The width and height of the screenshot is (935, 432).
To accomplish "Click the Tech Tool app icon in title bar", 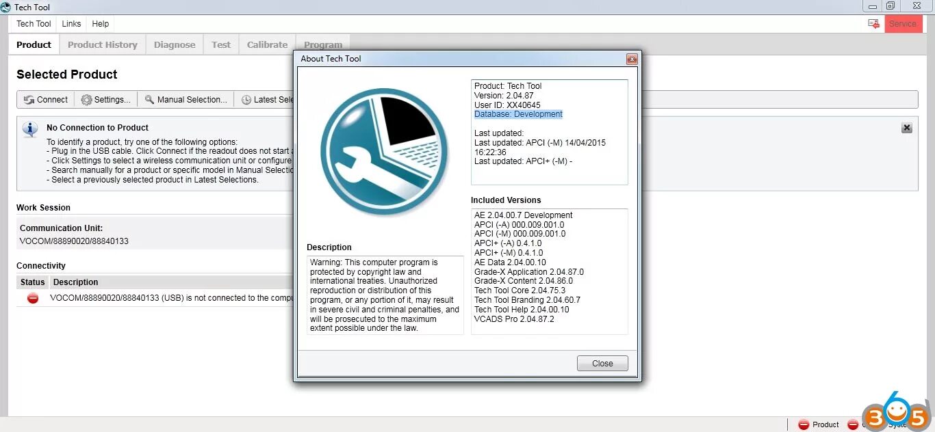I will [x=6, y=7].
